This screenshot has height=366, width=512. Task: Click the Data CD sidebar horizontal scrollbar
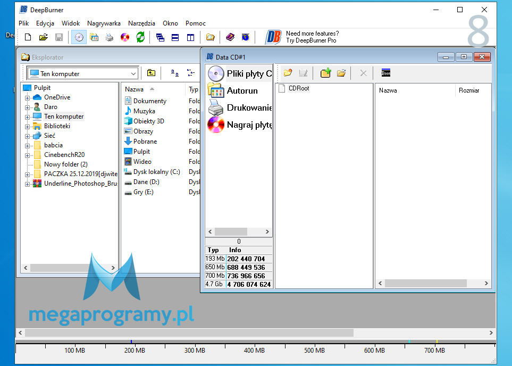tap(239, 232)
